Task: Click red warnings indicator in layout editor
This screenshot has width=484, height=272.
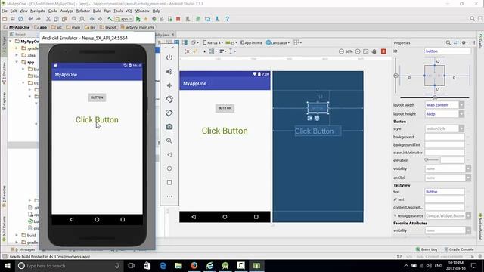Action: [383, 51]
